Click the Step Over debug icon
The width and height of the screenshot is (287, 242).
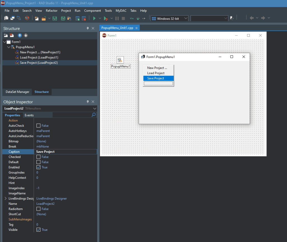(138, 18)
